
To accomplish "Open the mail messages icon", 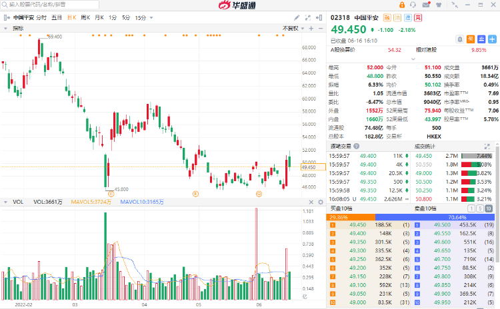I will (426, 5).
